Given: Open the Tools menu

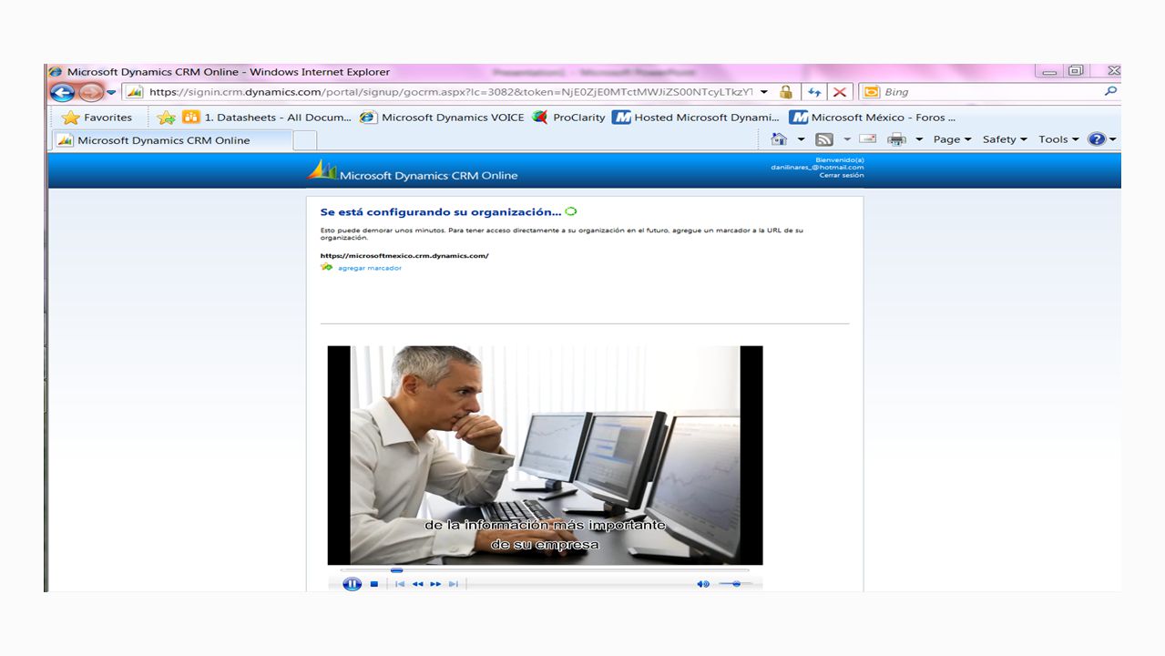Looking at the screenshot, I should tap(1058, 139).
